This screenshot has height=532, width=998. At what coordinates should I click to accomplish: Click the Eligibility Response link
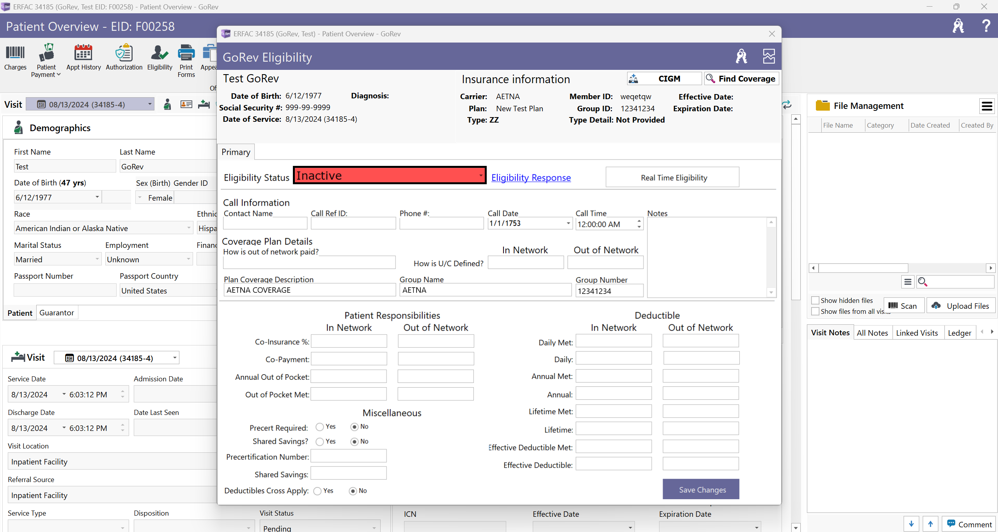tap(531, 177)
